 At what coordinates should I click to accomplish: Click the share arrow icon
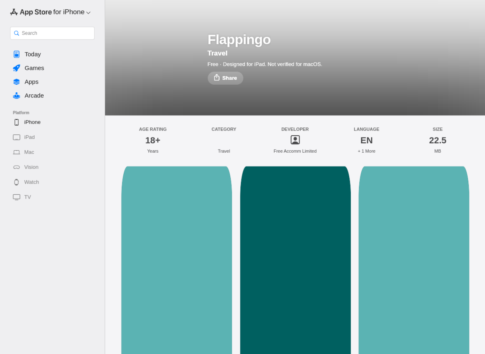pos(217,77)
